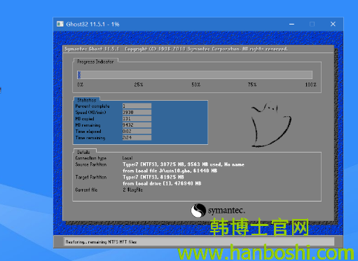Click the ghost mascot drawing
Screen dimensions: 358x261
pos(271,125)
